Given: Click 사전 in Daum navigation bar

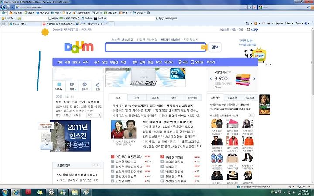Looking at the screenshot, I should tap(123, 62).
